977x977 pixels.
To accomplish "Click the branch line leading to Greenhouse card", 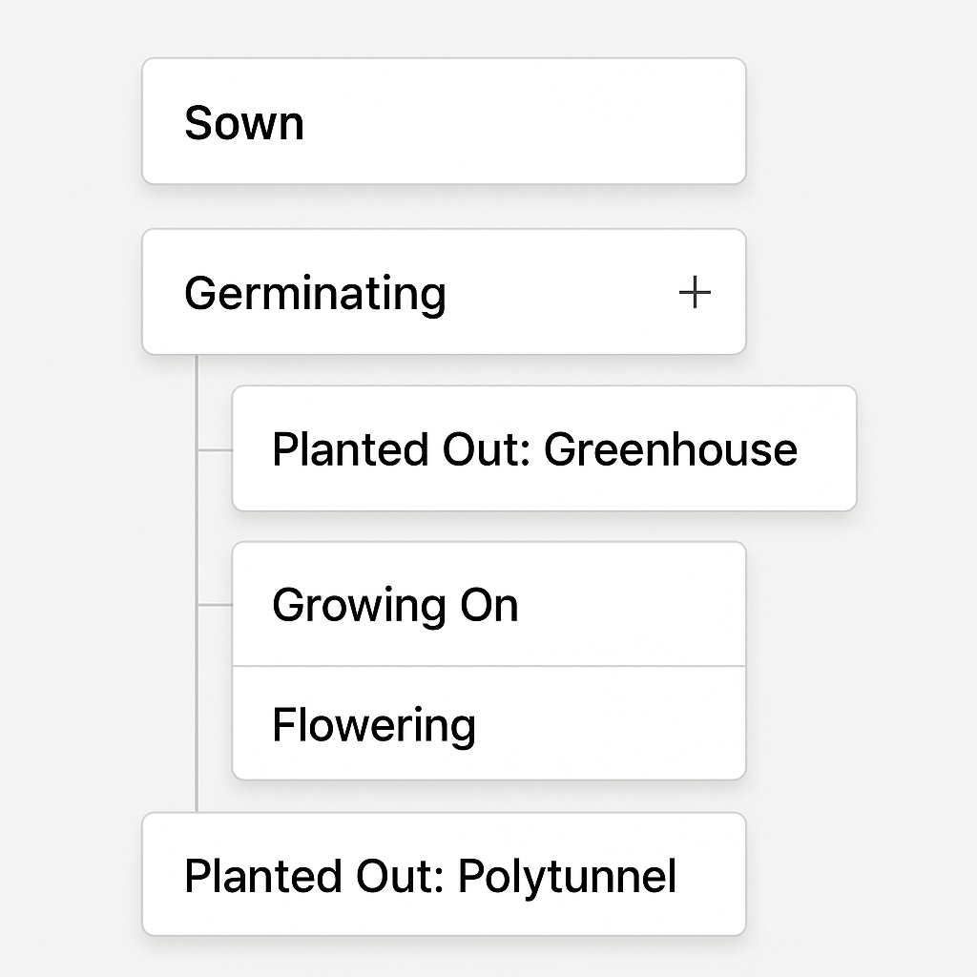I will pyautogui.click(x=215, y=449).
